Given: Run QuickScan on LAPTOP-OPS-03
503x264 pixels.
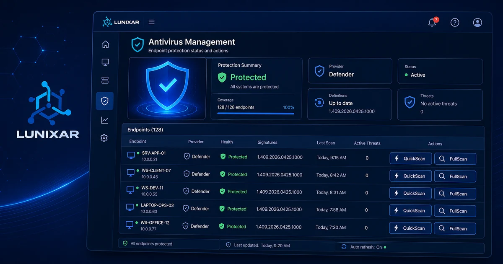Looking at the screenshot, I should tap(410, 210).
